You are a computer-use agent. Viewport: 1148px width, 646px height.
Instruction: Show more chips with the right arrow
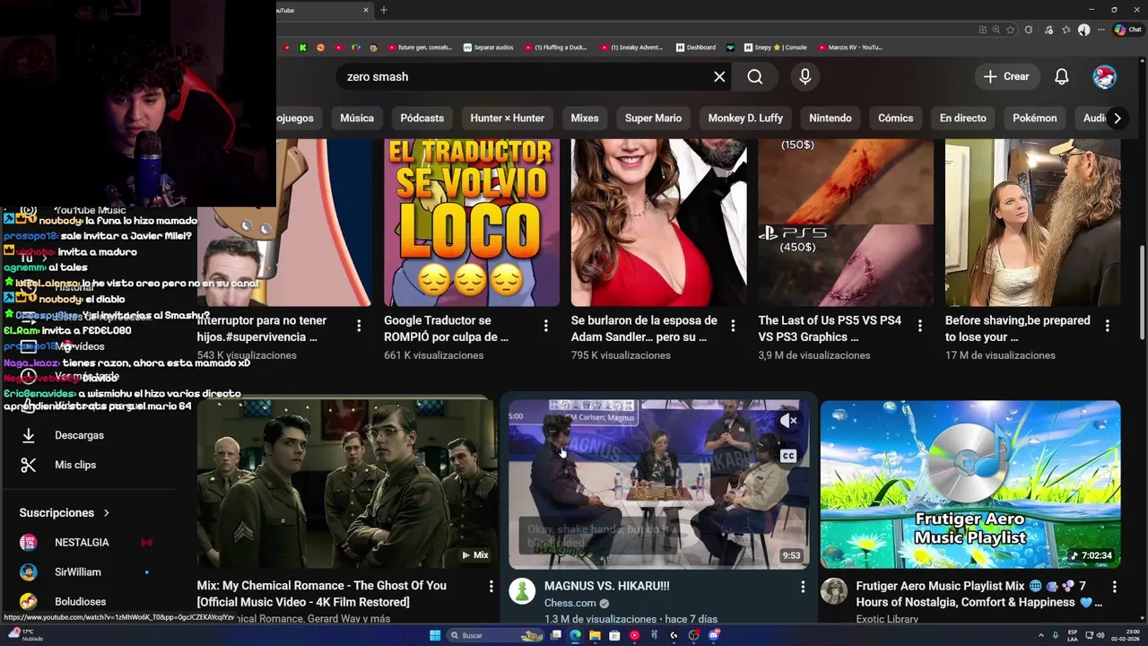[x=1117, y=118]
